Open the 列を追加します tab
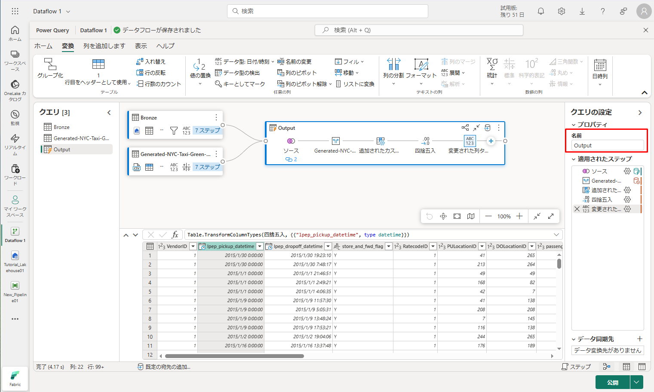Screen dimensions: 654x392 pos(104,46)
